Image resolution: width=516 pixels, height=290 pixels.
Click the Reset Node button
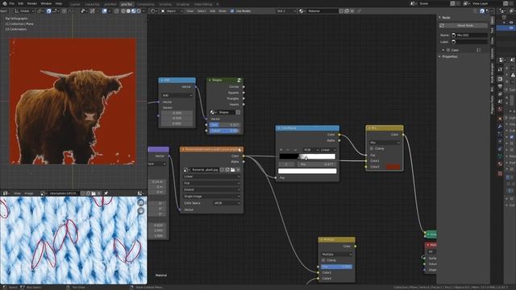pos(465,25)
